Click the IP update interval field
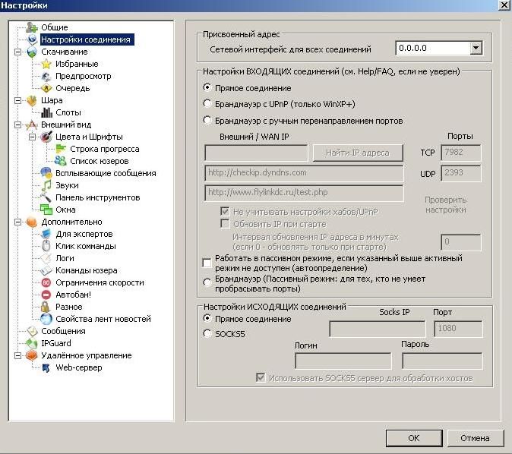512x454 pixels. 461,242
